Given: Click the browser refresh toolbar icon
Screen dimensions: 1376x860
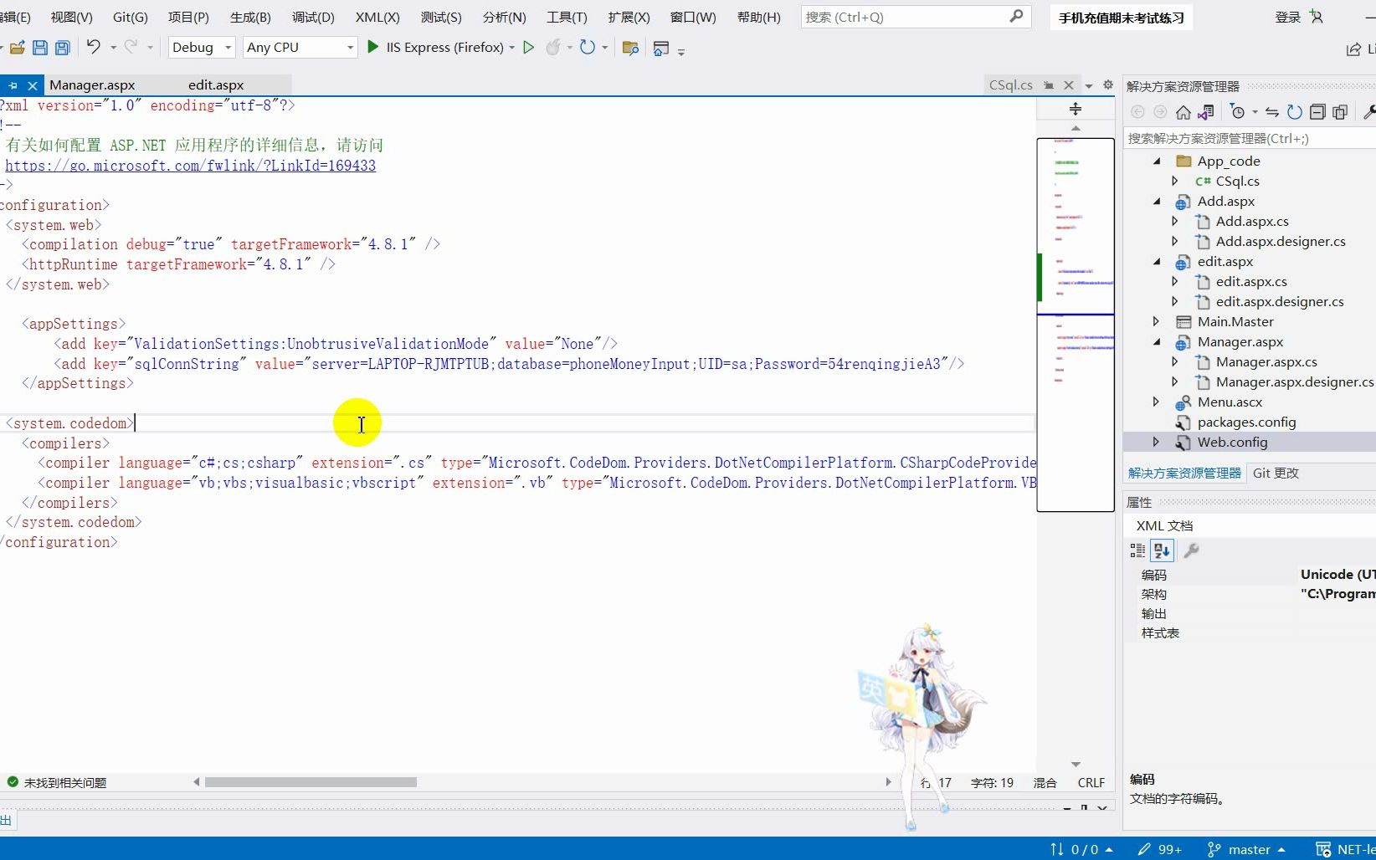Looking at the screenshot, I should (588, 48).
